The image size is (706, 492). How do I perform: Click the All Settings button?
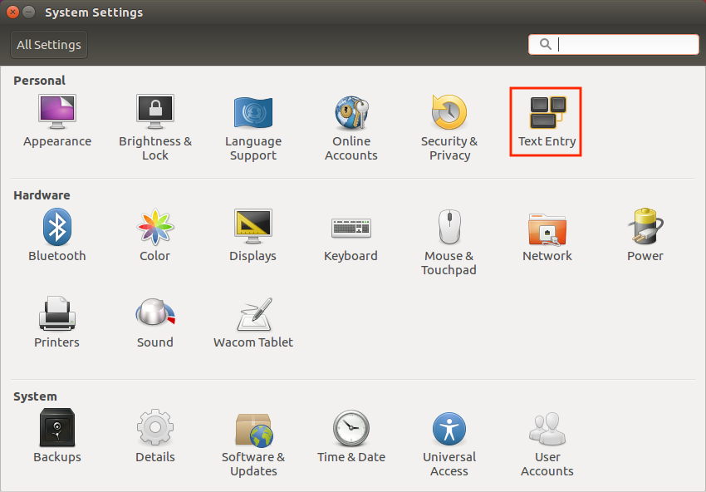(x=49, y=45)
